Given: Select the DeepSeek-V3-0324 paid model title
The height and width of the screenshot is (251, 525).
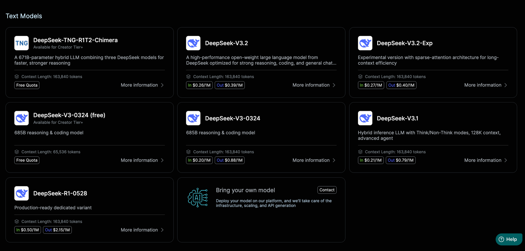Looking at the screenshot, I should coord(233,118).
